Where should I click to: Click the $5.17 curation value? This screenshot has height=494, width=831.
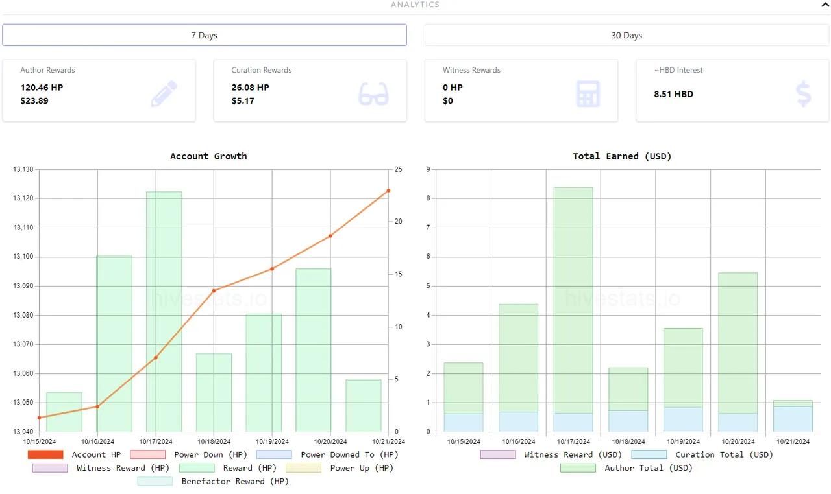[x=243, y=101]
